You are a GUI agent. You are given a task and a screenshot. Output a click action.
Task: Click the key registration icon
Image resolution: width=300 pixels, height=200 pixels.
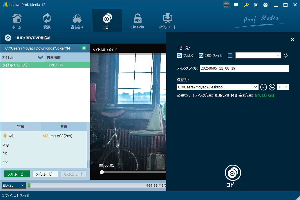pyautogui.click(x=246, y=5)
